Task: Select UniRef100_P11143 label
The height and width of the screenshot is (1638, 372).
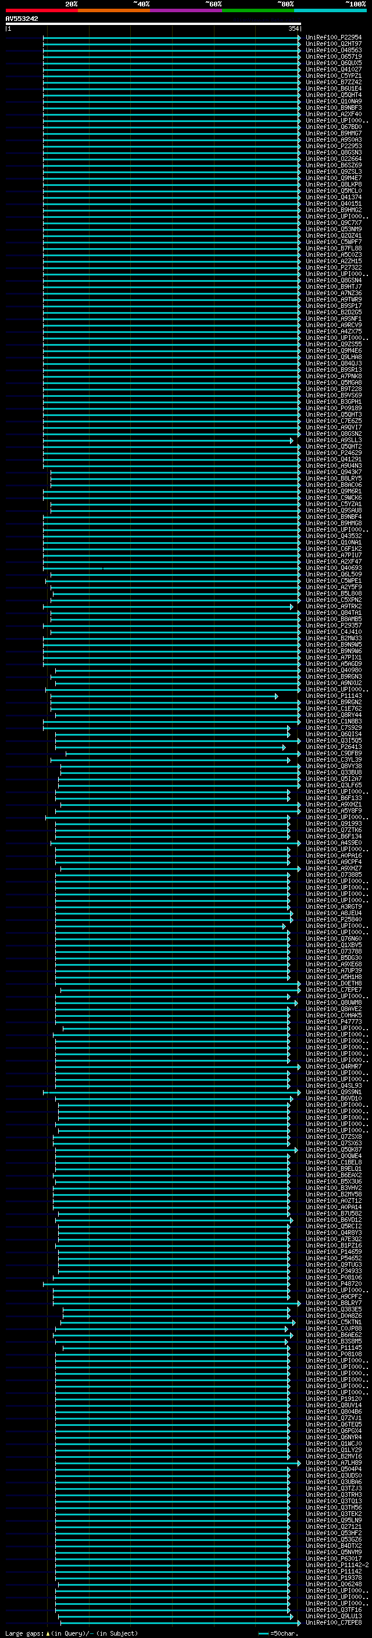Action: coord(333,696)
